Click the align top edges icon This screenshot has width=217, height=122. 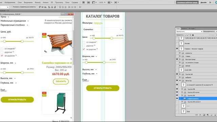click(40, 7)
